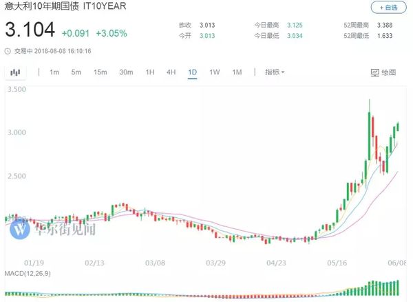
Task: Switch chart to 30m interval
Action: pos(126,72)
